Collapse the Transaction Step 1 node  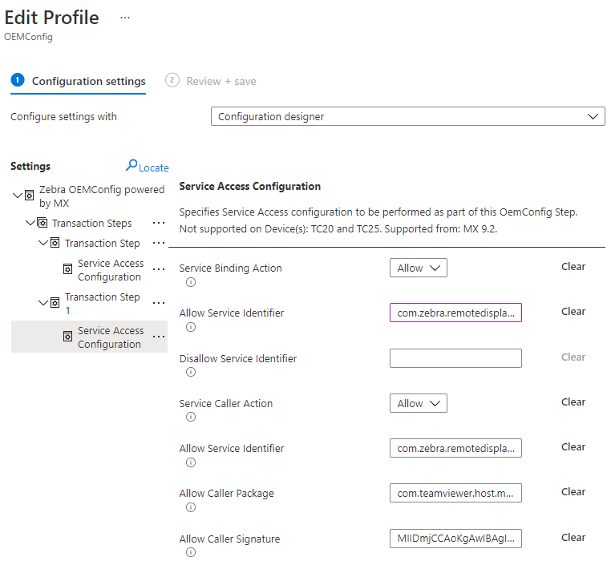(43, 302)
